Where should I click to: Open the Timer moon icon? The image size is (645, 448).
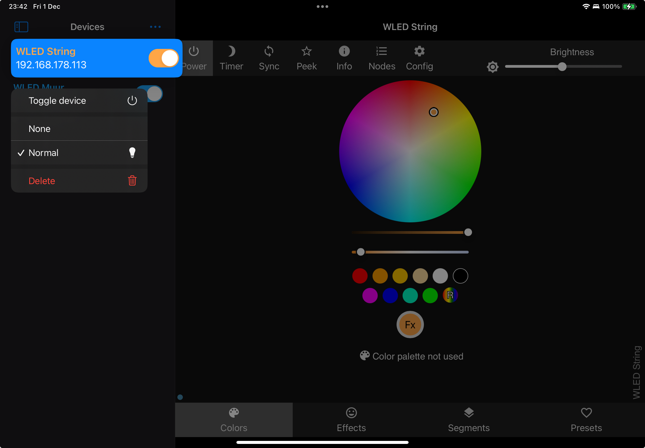231,58
